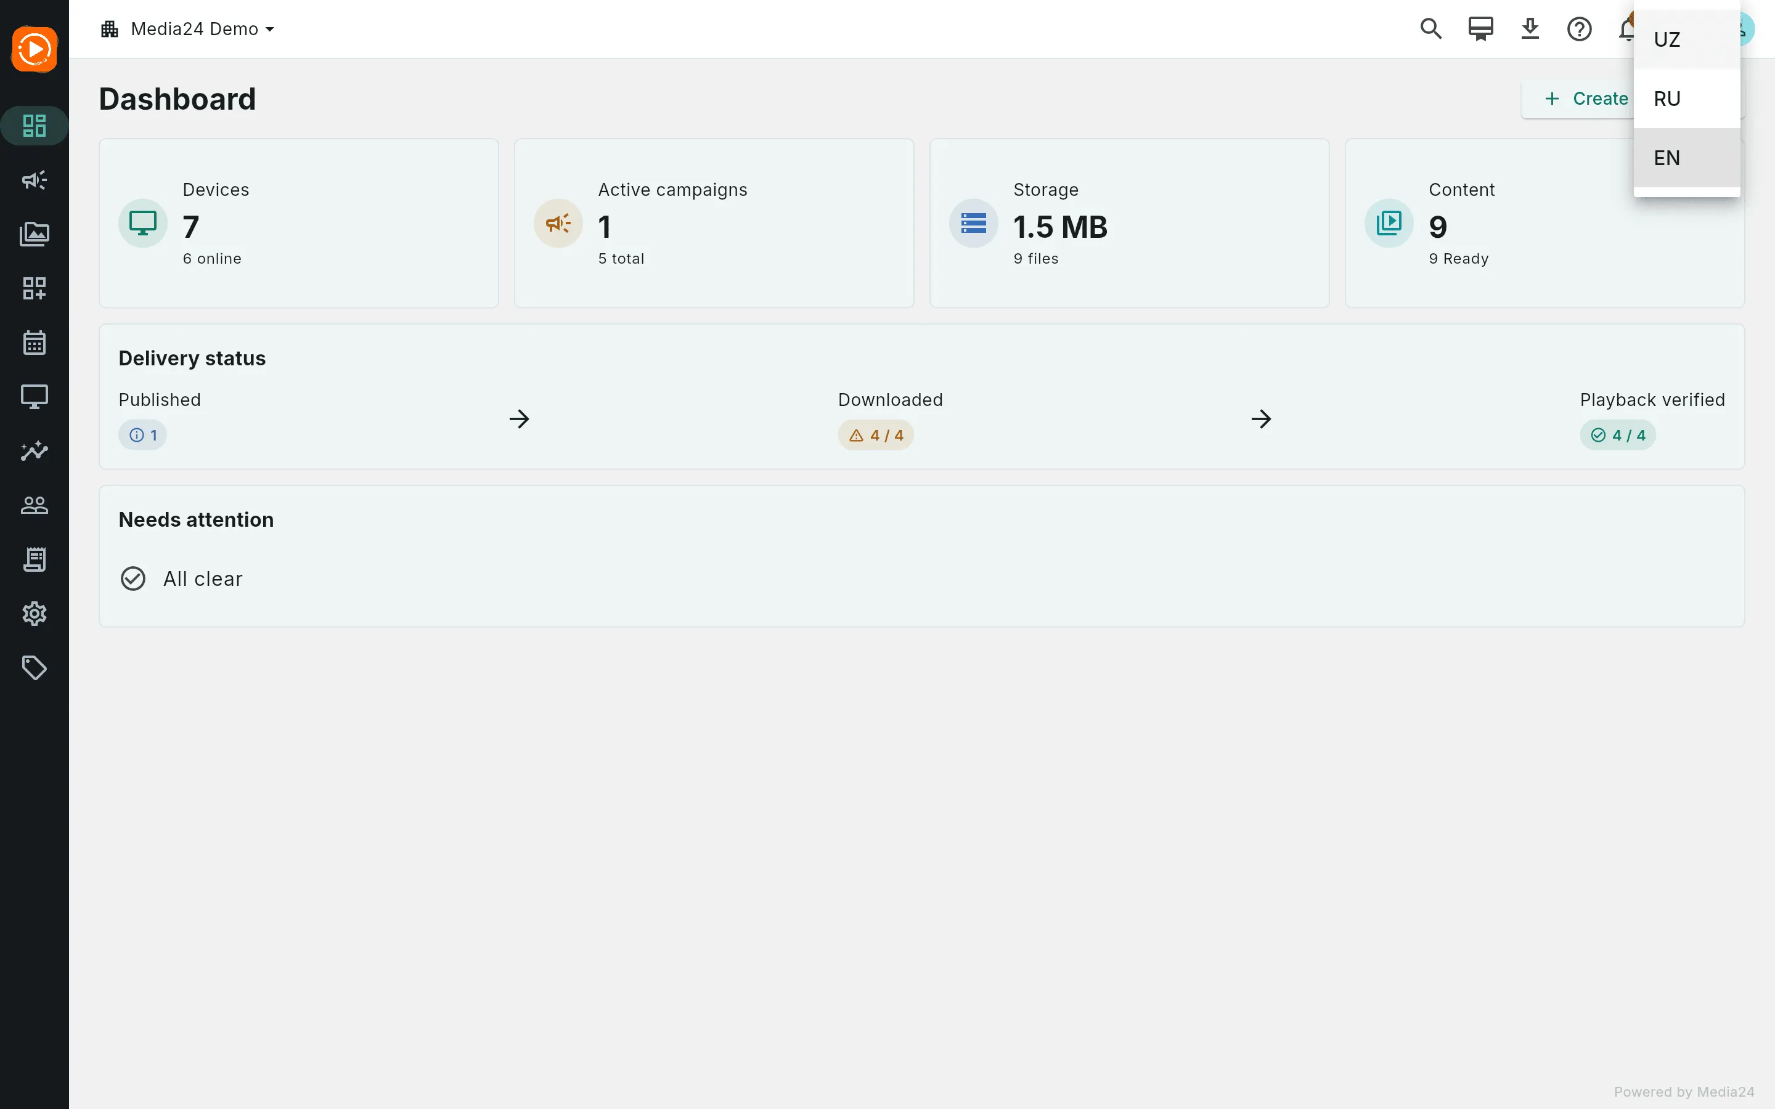1775x1109 pixels.
Task: Click the '5 total' campaigns text
Action: pyautogui.click(x=621, y=258)
